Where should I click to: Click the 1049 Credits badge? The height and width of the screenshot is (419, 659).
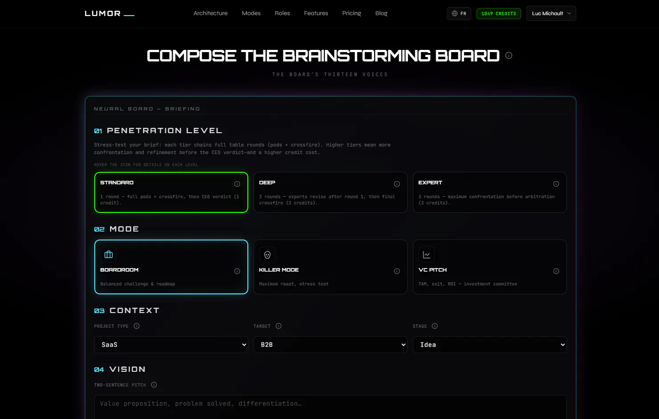coord(499,14)
